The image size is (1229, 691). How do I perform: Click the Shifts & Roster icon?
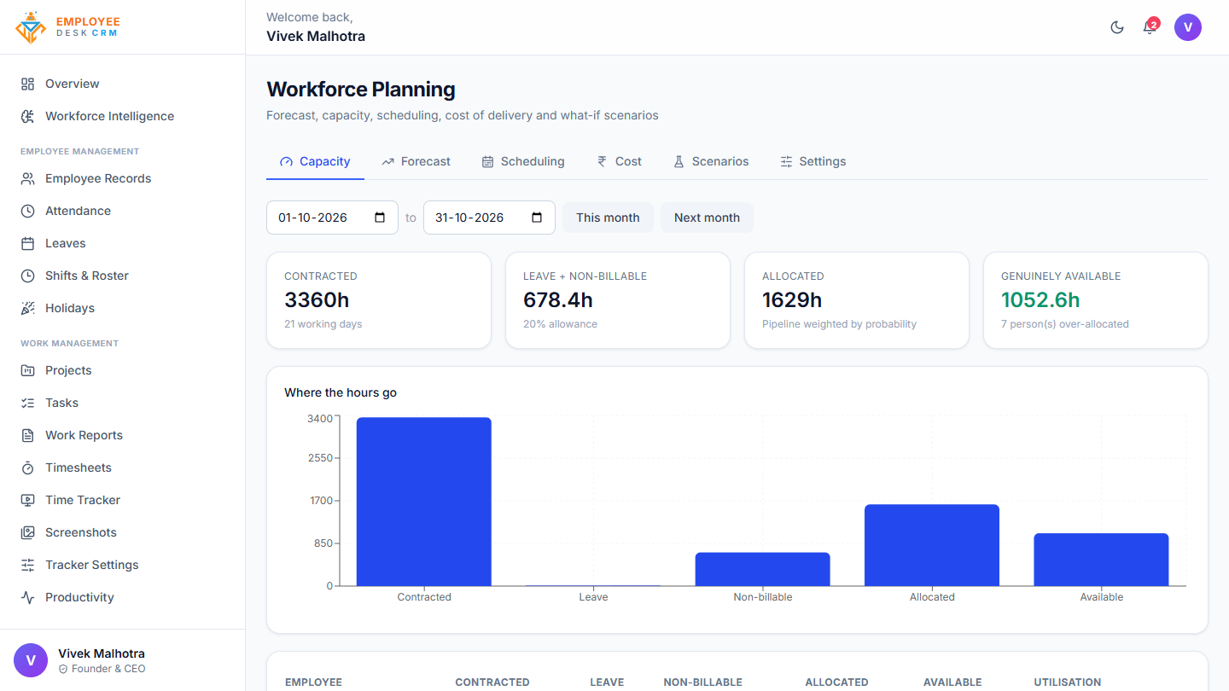pos(28,276)
